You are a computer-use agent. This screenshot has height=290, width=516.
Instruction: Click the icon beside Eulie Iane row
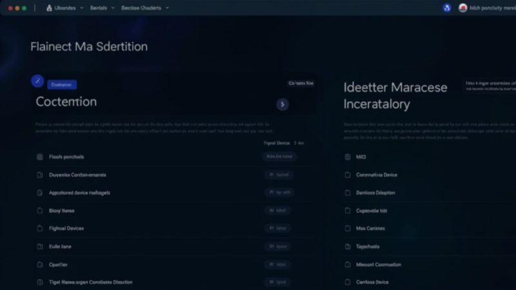40,246
